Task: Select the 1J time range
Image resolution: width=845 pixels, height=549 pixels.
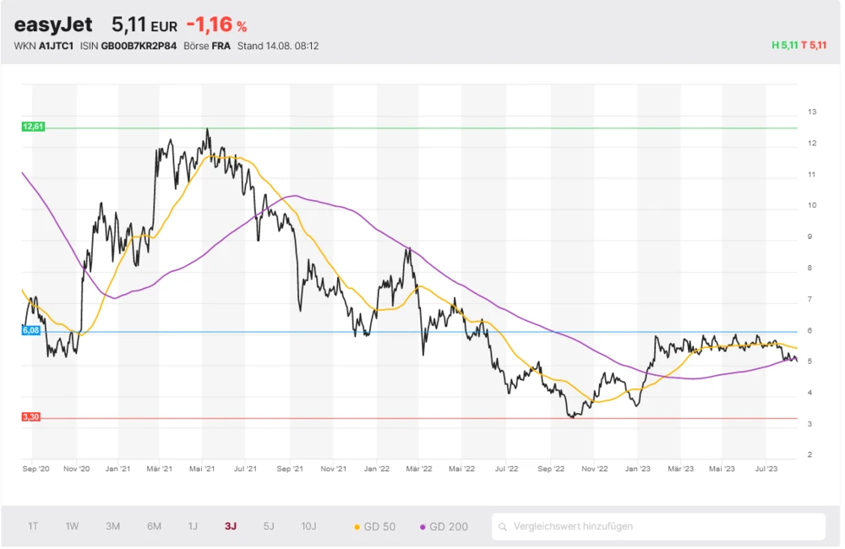Action: click(193, 526)
